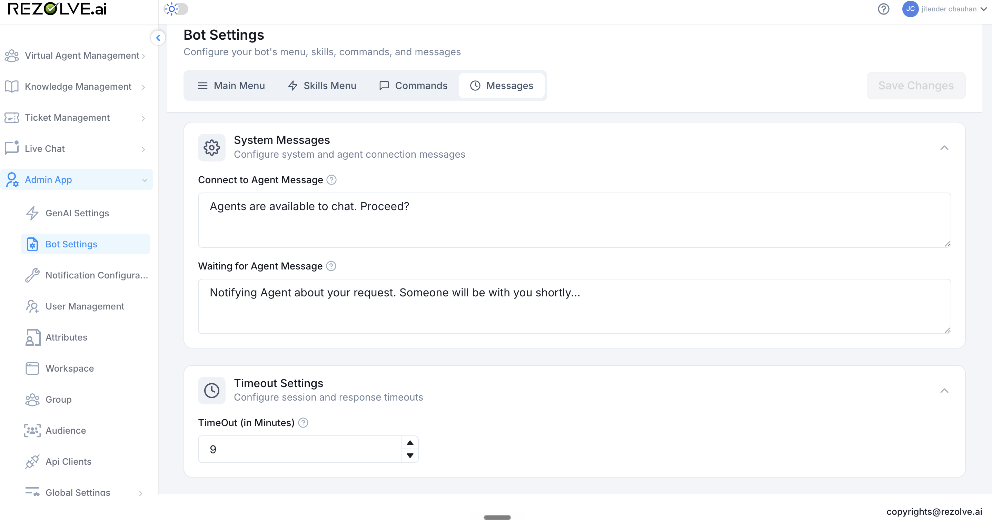Screen dimensions: 992x521
Task: Collapse the Timeout Settings section
Action: tap(944, 390)
